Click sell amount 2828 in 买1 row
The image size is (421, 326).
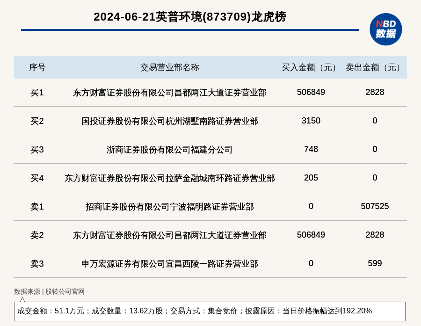coord(375,92)
